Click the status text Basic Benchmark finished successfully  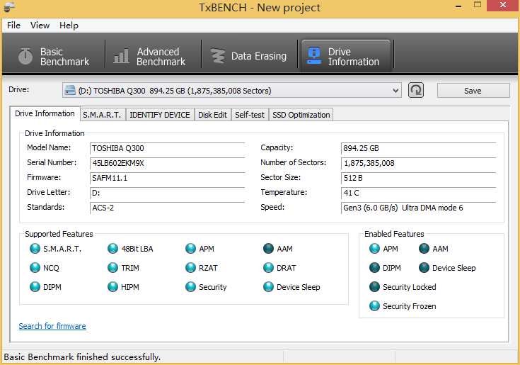(x=82, y=357)
